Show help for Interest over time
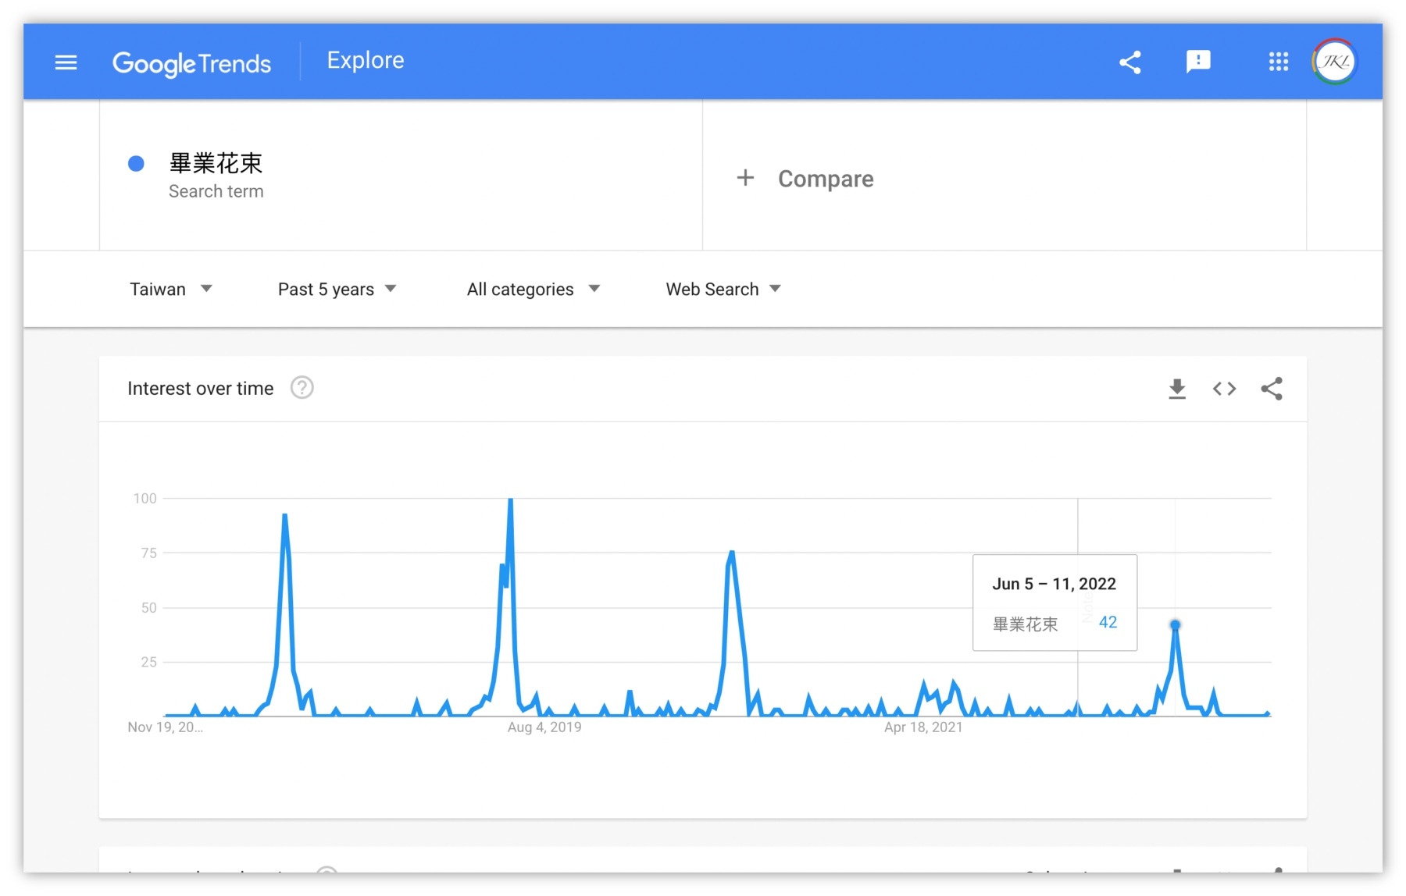This screenshot has width=1406, height=896. (302, 388)
